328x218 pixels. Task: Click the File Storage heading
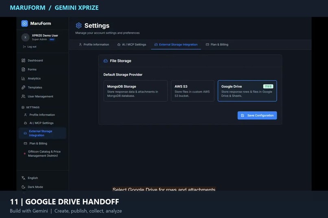(120, 61)
